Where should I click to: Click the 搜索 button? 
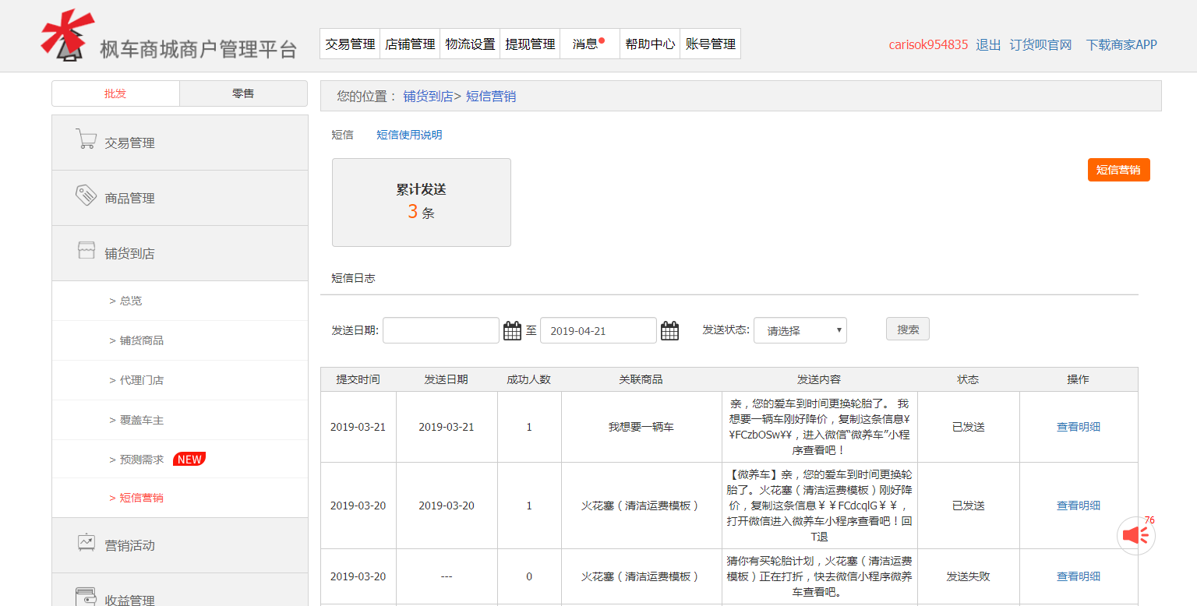(907, 329)
